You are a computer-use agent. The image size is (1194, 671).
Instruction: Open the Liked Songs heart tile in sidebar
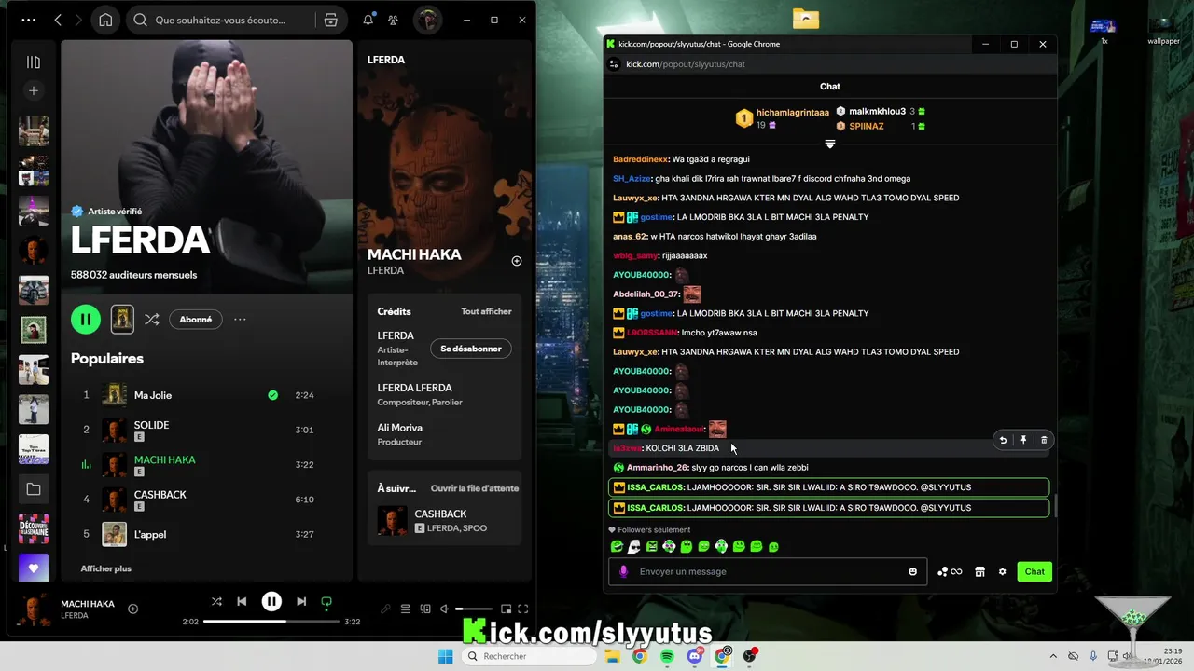pyautogui.click(x=34, y=568)
